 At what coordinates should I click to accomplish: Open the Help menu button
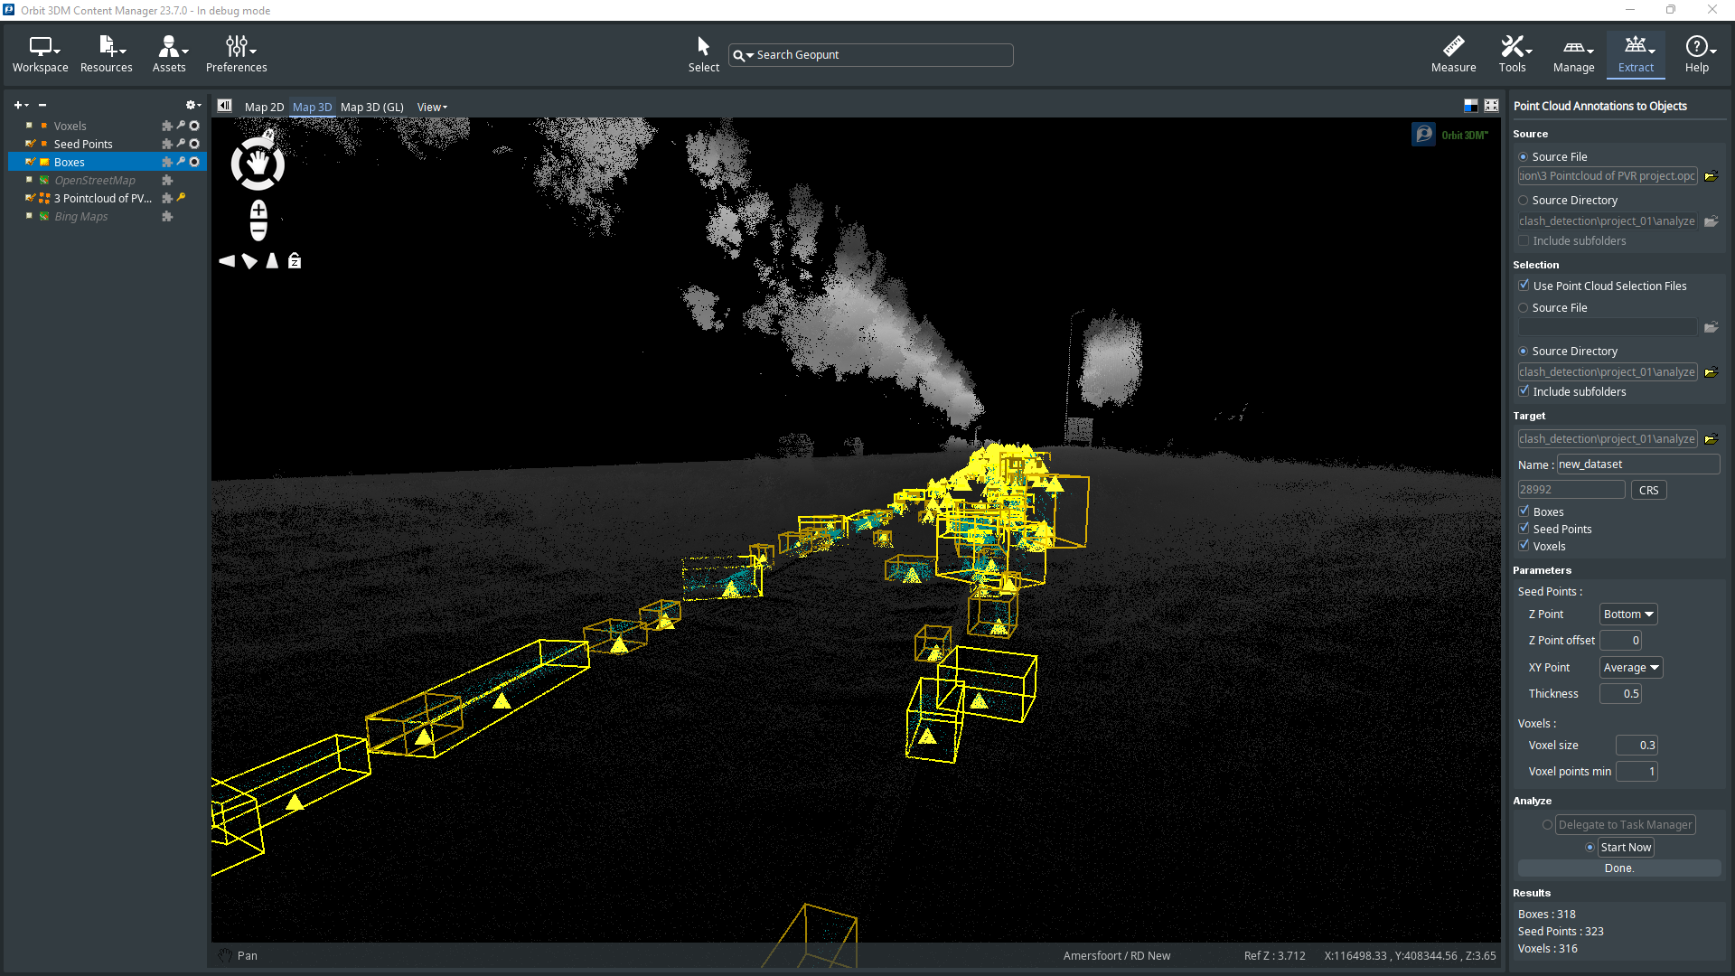tap(1698, 54)
